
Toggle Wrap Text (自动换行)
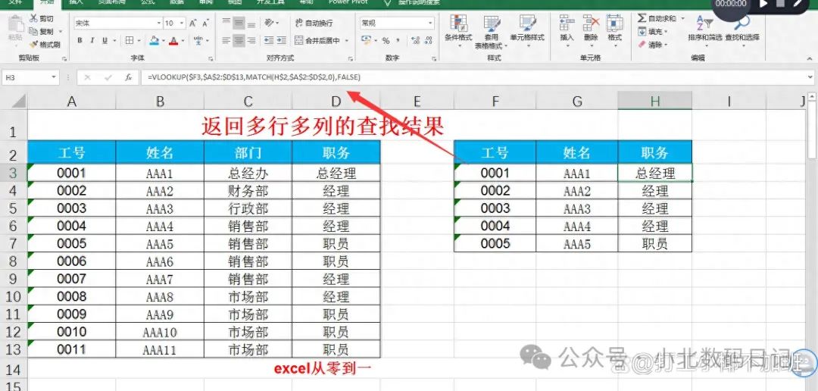[314, 23]
